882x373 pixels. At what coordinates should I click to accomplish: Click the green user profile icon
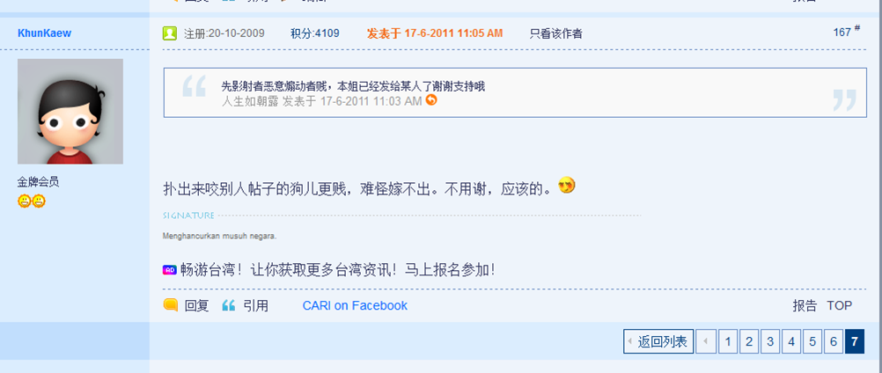point(170,33)
